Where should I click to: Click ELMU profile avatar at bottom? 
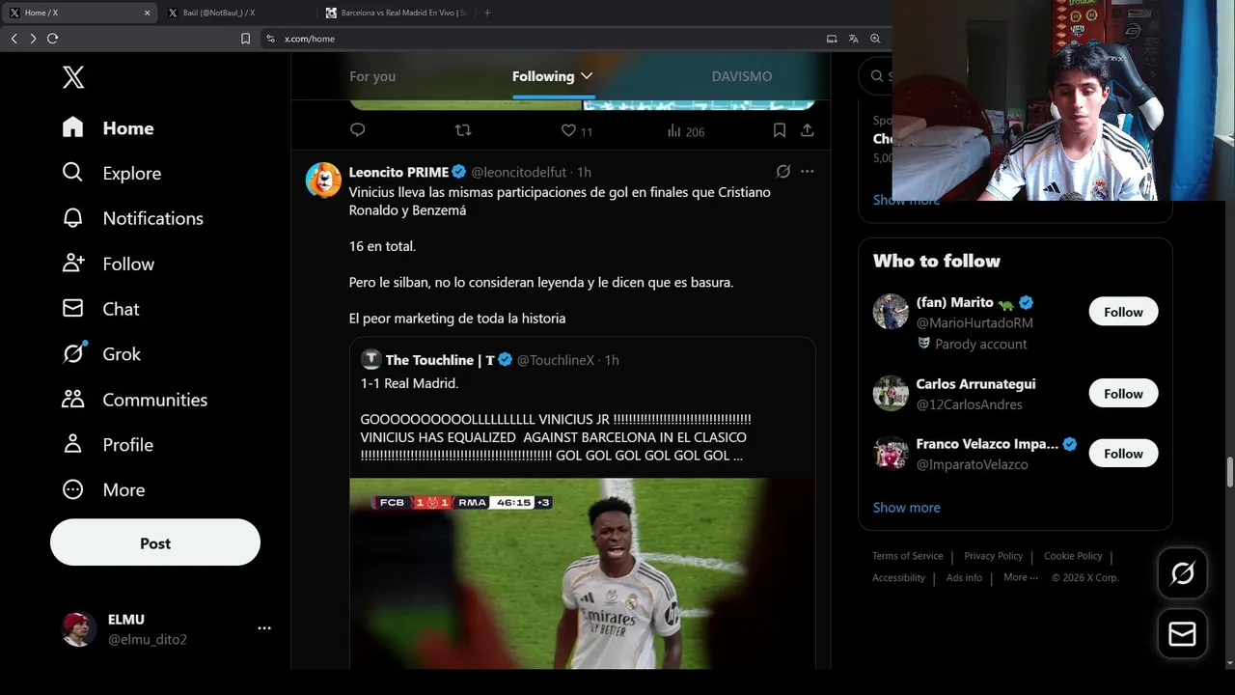[79, 628]
